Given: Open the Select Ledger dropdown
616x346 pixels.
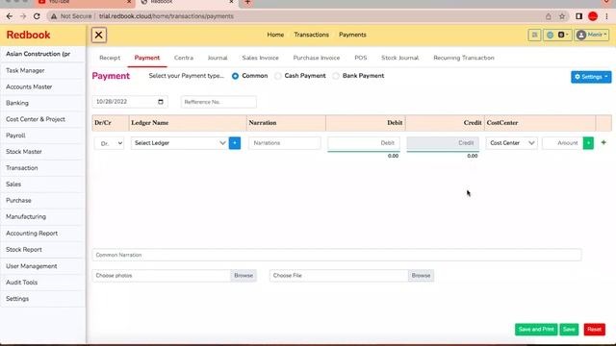Looking at the screenshot, I should 180,143.
